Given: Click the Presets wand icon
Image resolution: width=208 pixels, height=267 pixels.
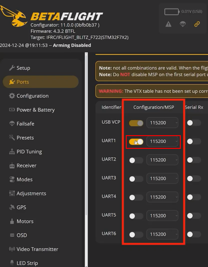Looking at the screenshot, I should click(12, 138).
